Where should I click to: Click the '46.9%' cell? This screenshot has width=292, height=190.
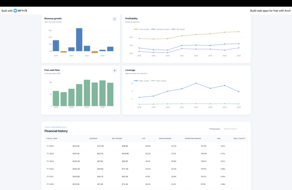148,146
